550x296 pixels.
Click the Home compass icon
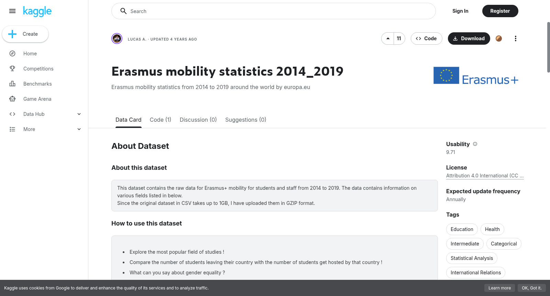tap(12, 54)
